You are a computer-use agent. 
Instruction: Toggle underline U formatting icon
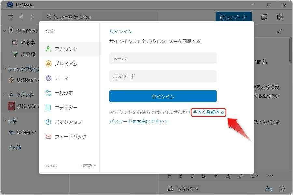point(204,176)
